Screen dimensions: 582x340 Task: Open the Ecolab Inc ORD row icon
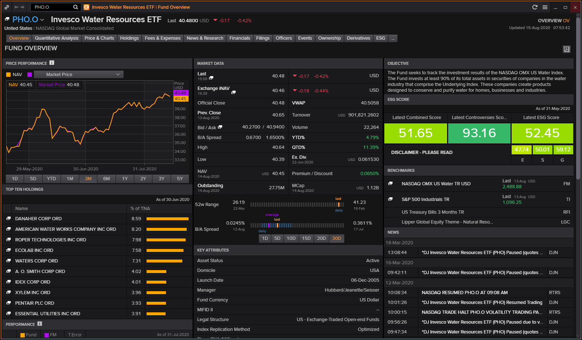tap(8, 250)
